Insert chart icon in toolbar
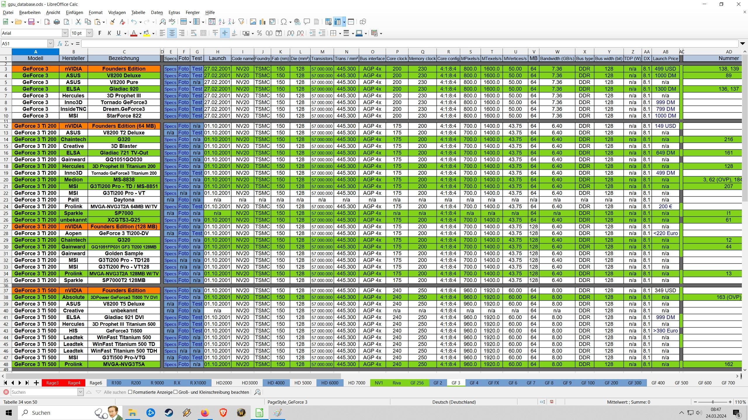 click(x=263, y=22)
